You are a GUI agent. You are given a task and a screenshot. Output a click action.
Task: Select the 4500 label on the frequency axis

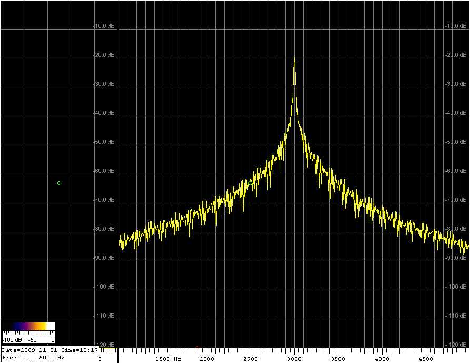click(426, 359)
